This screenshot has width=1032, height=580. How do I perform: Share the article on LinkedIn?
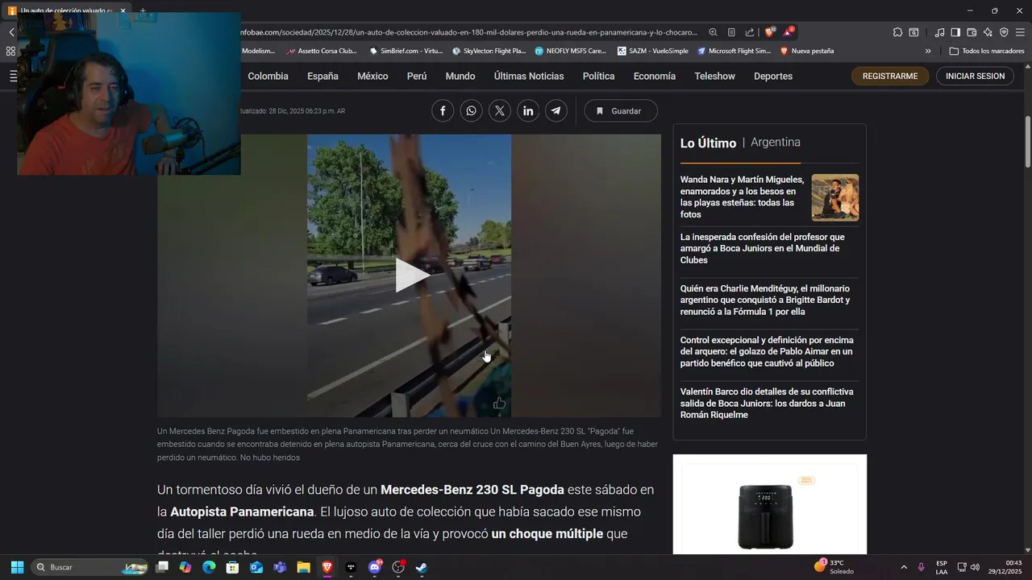coord(528,111)
